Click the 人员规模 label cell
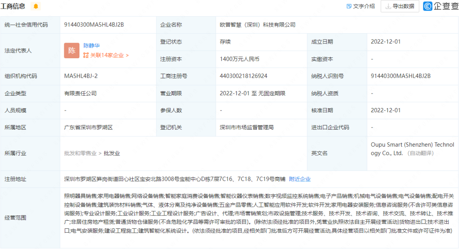The image size is (459, 250). [x=30, y=110]
